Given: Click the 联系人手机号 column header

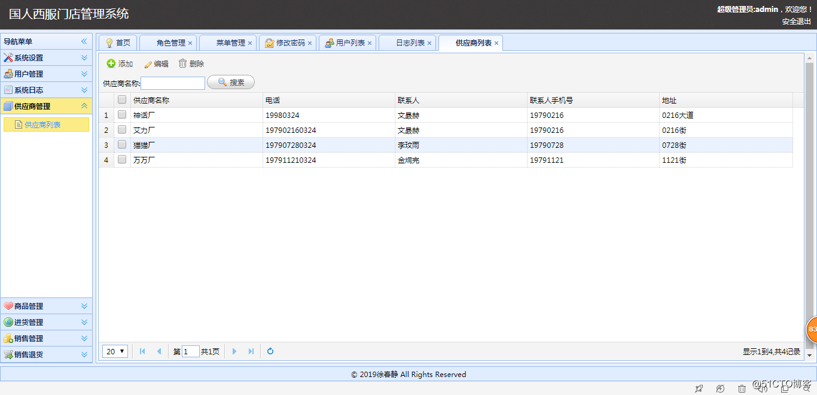Looking at the screenshot, I should pos(593,100).
